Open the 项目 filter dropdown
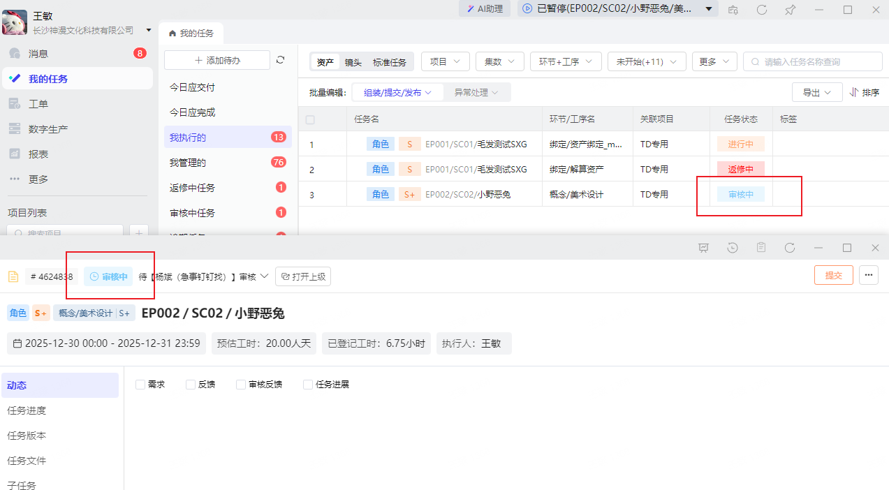Screen dimensions: 889x490 (x=445, y=61)
